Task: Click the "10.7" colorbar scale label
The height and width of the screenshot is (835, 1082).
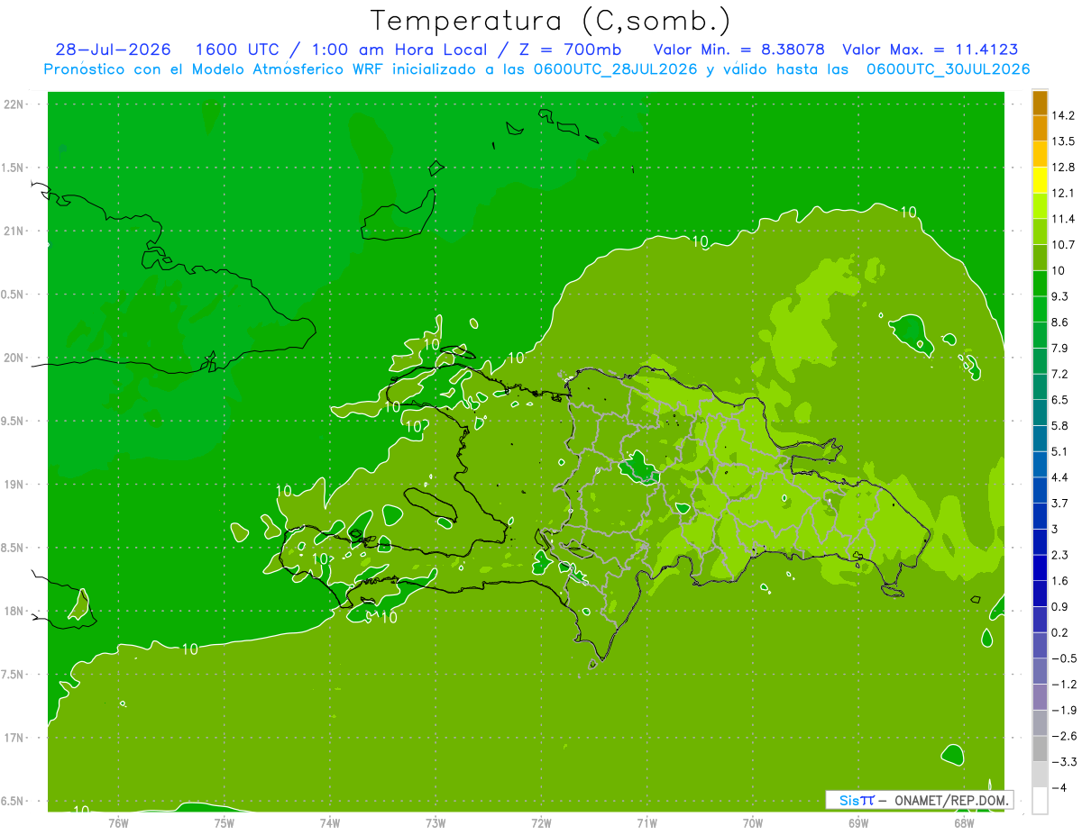Action: coord(1063,244)
